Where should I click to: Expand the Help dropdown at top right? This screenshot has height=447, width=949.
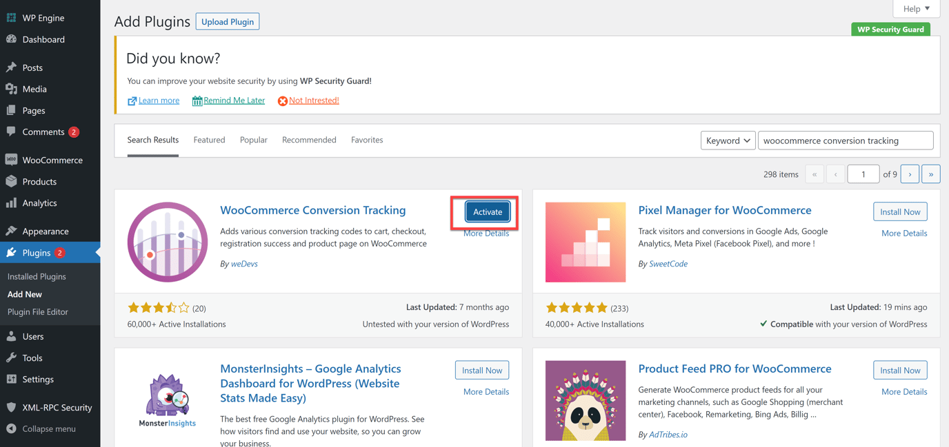click(916, 8)
